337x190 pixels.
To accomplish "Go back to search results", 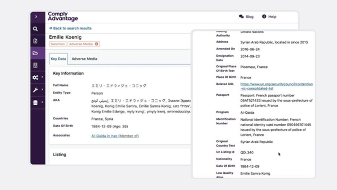I will [70, 28].
